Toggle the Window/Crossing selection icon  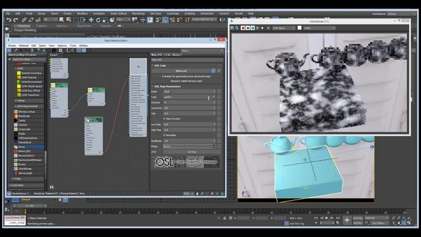[83, 20]
